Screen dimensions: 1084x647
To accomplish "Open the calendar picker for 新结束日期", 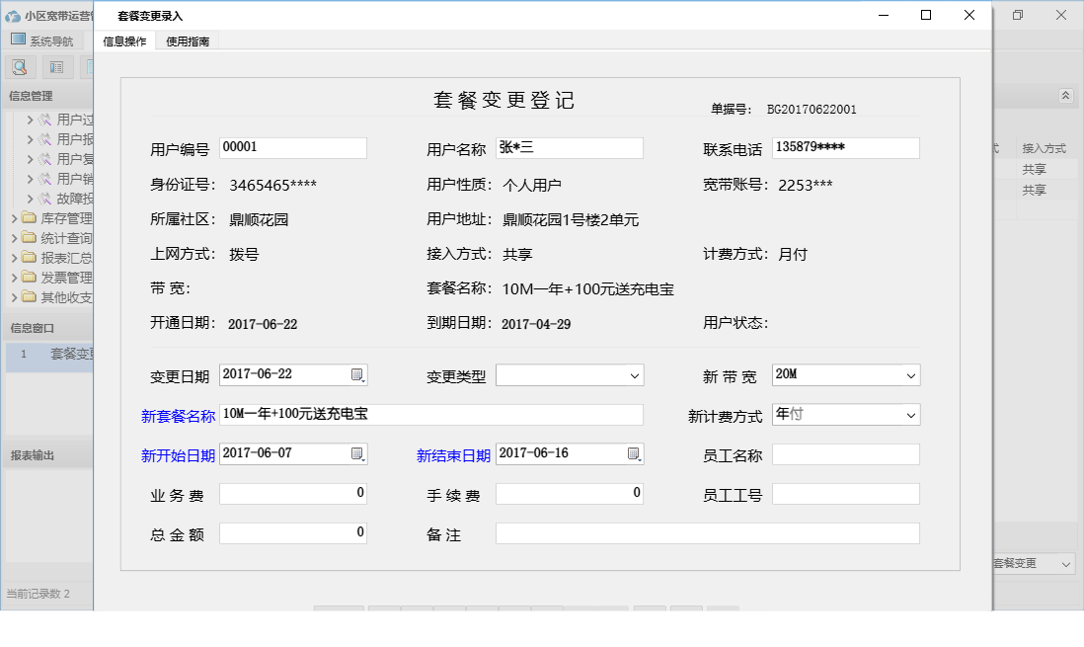I will [635, 453].
